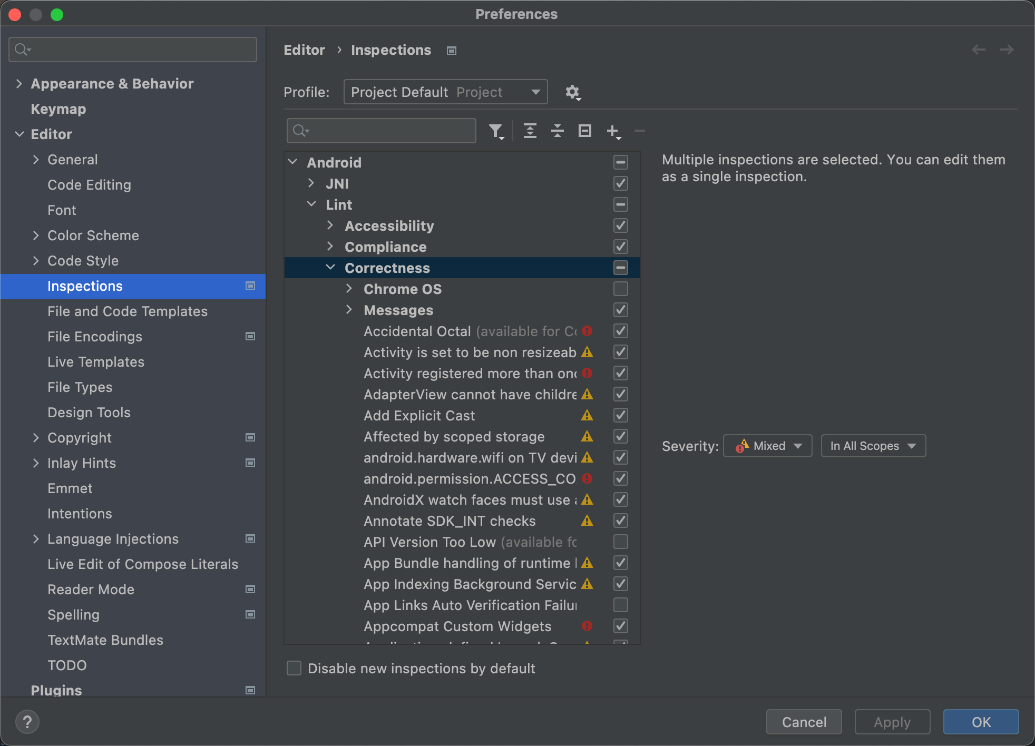Click the collapse all inspections icon
This screenshot has width=1035, height=746.
point(557,131)
